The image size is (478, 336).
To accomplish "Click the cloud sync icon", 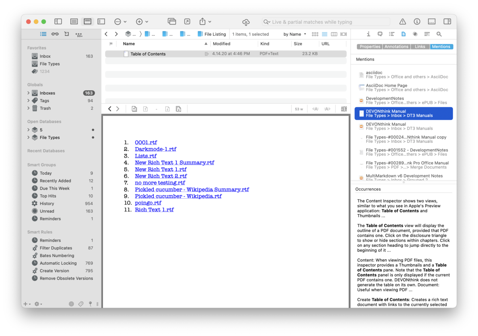I will tap(246, 22).
